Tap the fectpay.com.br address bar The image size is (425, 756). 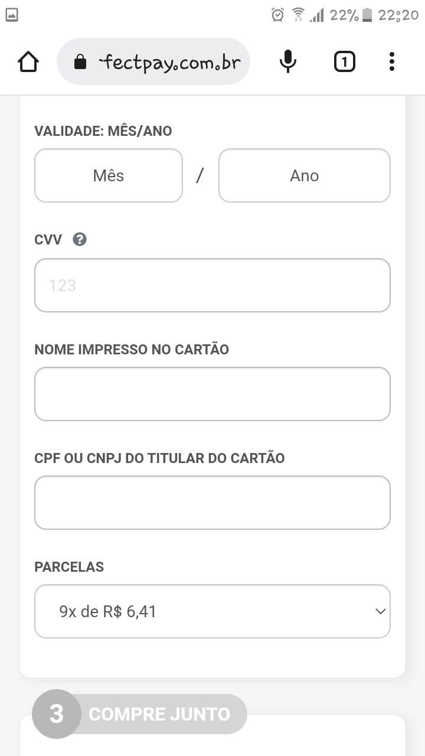click(x=168, y=62)
